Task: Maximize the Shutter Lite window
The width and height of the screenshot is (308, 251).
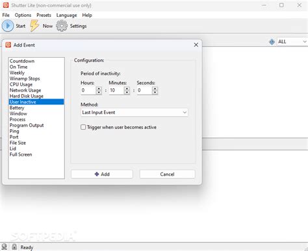Action: [x=281, y=5]
